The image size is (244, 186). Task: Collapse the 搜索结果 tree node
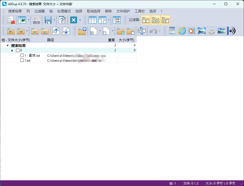pos(8,45)
